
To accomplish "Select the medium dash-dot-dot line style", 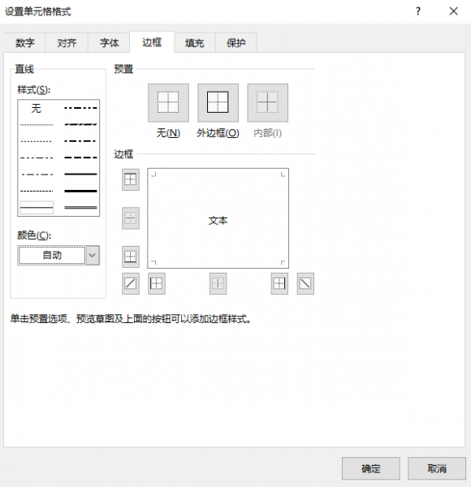I will tap(80, 108).
